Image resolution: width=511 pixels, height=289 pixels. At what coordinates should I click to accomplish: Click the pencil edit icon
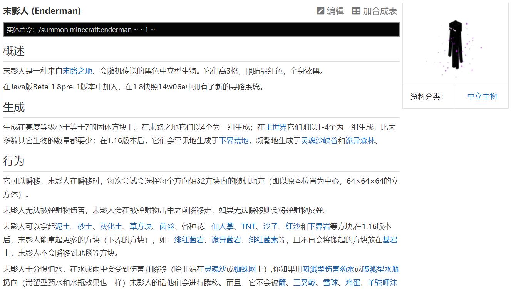coord(320,11)
